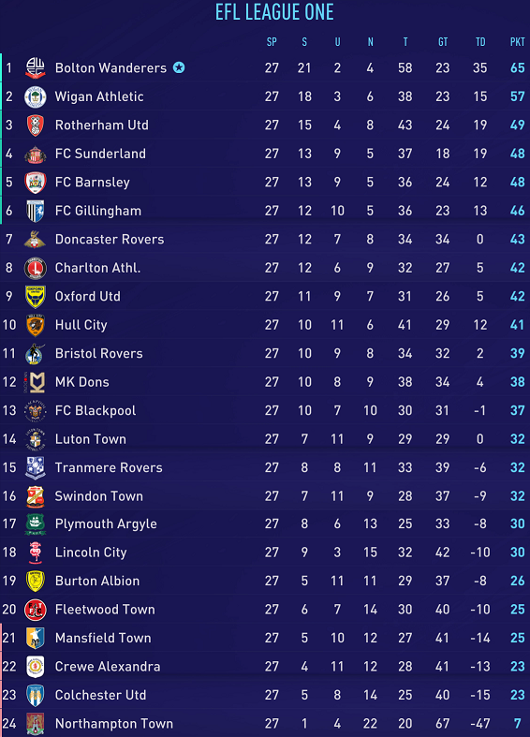The width and height of the screenshot is (530, 737).
Task: Click the Fleetwood Town club badge
Action: [36, 610]
